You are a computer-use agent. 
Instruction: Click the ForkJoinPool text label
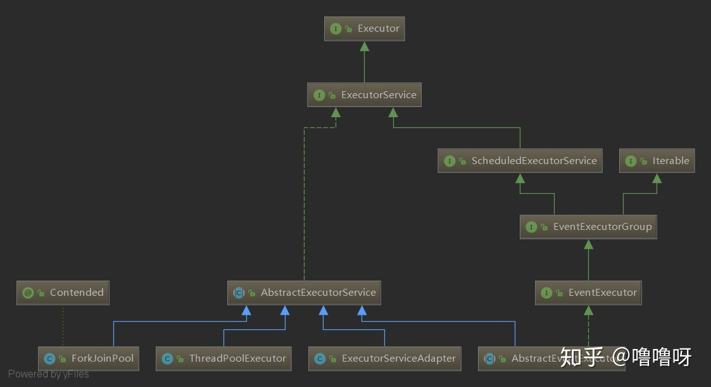(103, 358)
